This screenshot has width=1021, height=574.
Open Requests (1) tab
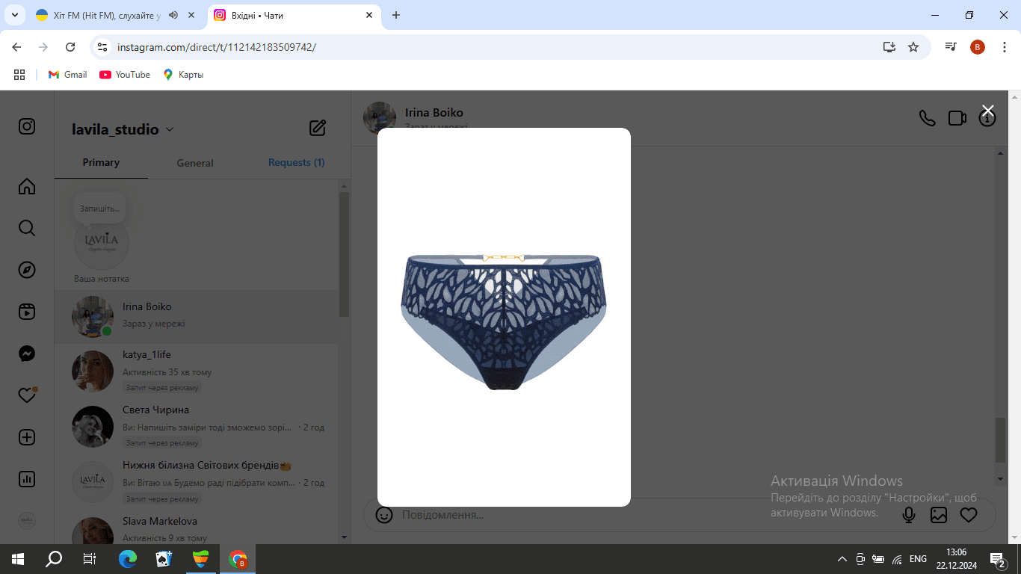[296, 162]
